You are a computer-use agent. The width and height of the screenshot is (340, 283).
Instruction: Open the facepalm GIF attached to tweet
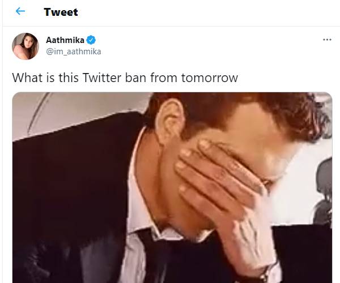(x=172, y=187)
